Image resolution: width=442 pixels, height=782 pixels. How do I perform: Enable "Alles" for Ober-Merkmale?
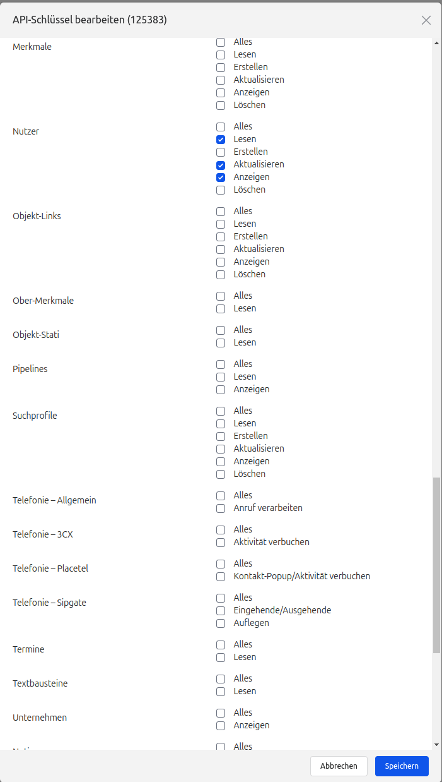[221, 296]
